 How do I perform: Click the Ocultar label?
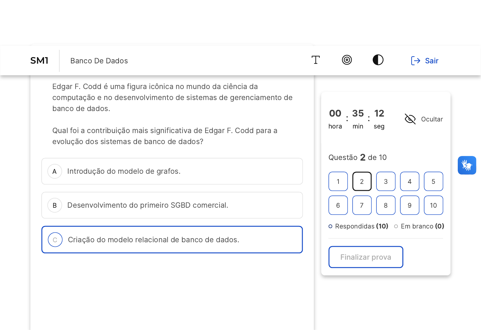pos(432,119)
